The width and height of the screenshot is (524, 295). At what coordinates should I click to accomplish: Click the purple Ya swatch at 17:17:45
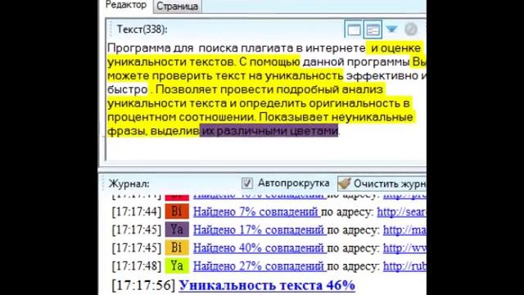point(177,229)
